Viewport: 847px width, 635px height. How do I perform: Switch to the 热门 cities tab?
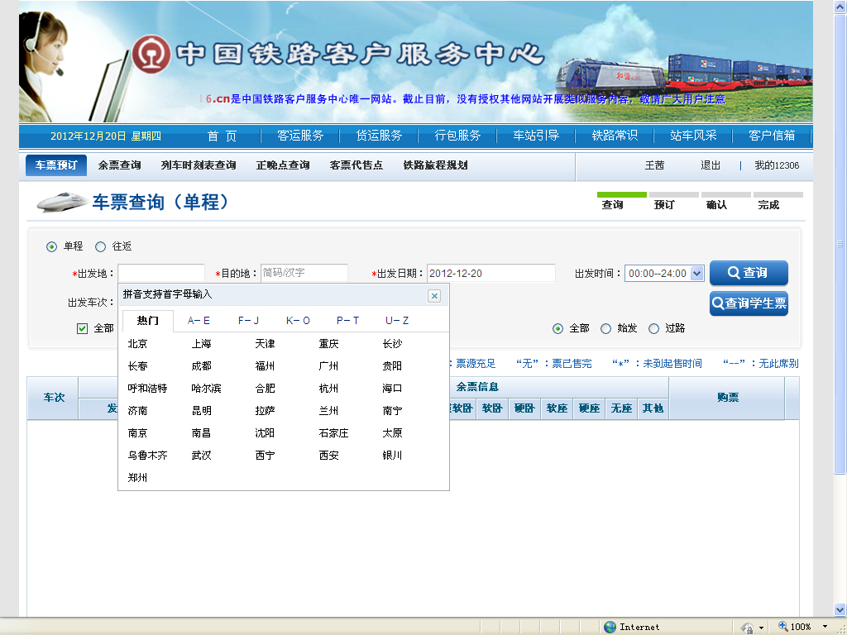tap(147, 321)
